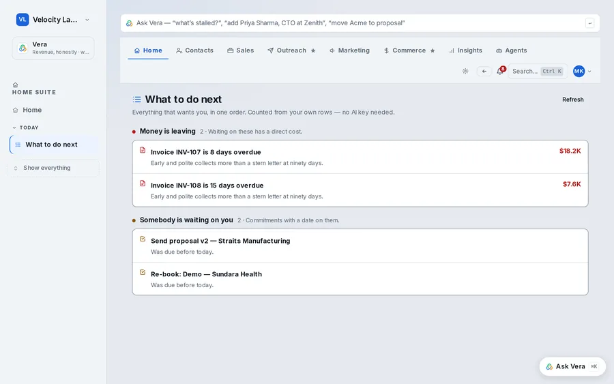Click the person Contacts icon
The image size is (614, 384).
(x=179, y=50)
